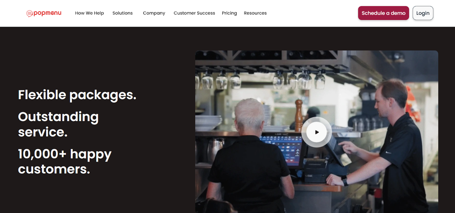The width and height of the screenshot is (455, 213).
Task: Play the restaurant video
Action: click(317, 132)
